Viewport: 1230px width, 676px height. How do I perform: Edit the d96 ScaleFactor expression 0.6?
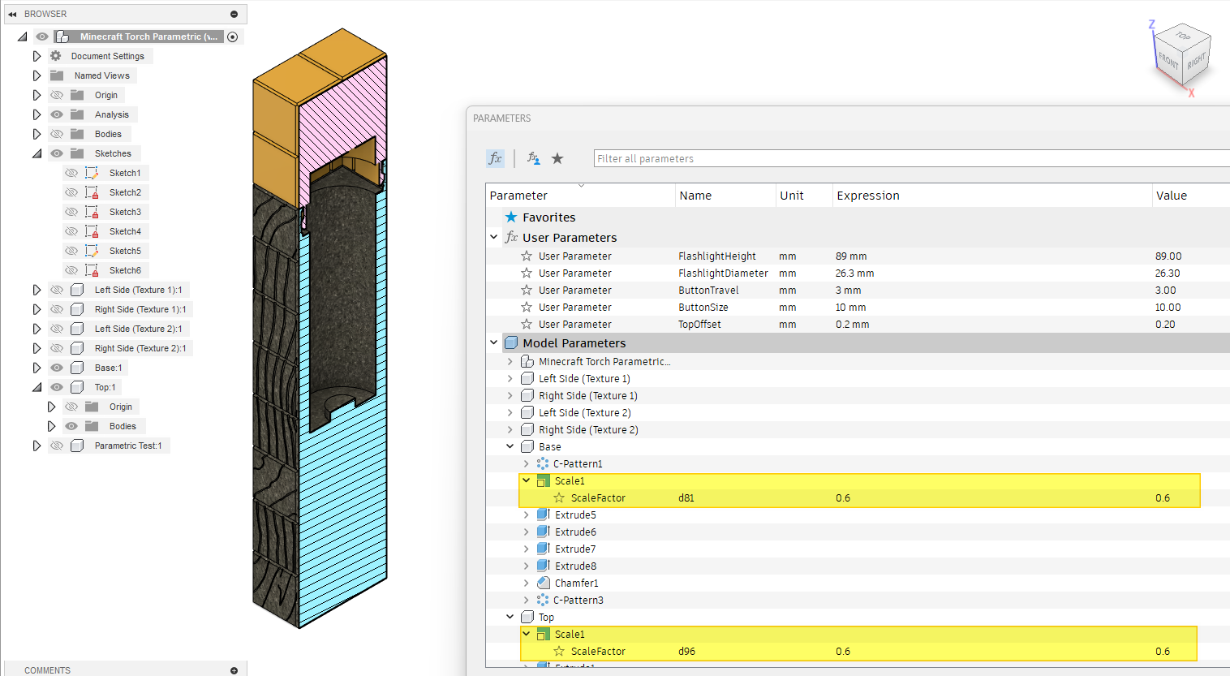click(843, 651)
